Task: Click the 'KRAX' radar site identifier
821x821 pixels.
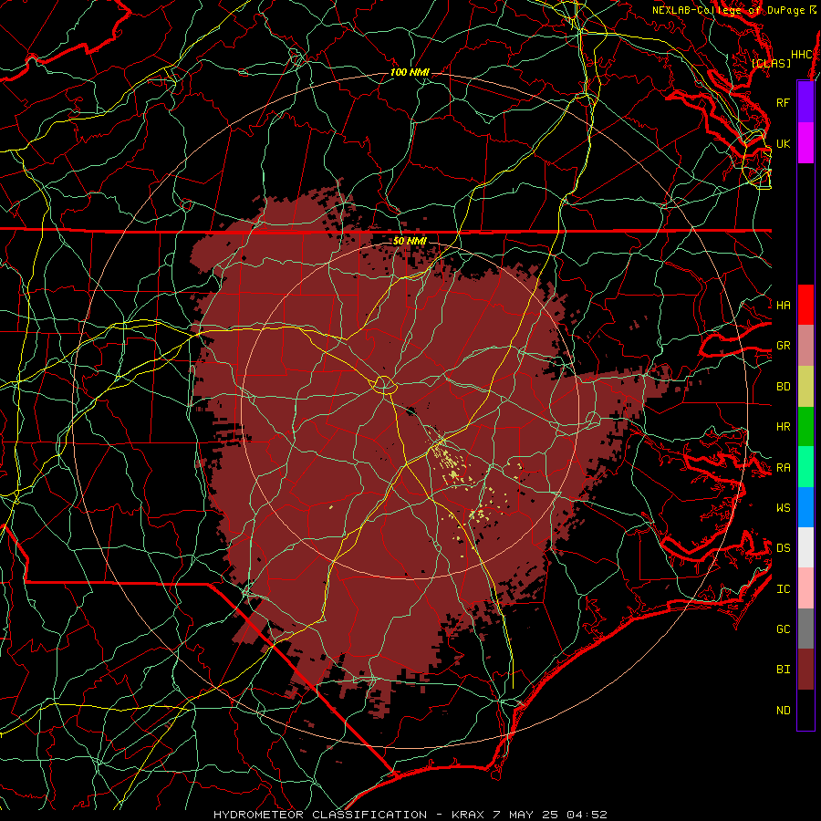Action: click(469, 815)
